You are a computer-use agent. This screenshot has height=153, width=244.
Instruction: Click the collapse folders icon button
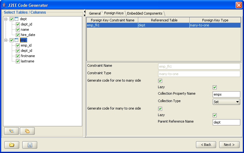point(27,131)
